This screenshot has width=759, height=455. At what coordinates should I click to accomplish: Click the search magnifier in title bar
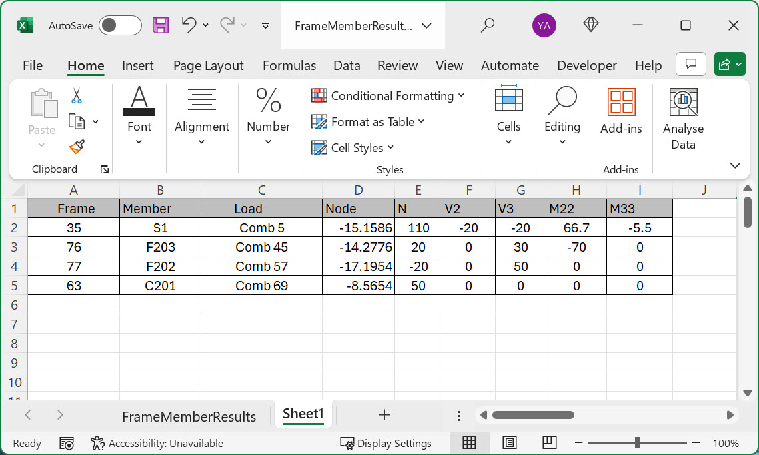(488, 25)
